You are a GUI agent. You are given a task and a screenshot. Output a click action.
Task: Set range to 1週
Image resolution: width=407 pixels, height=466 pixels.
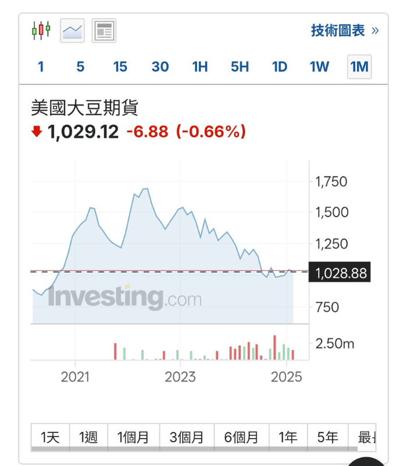click(x=88, y=437)
